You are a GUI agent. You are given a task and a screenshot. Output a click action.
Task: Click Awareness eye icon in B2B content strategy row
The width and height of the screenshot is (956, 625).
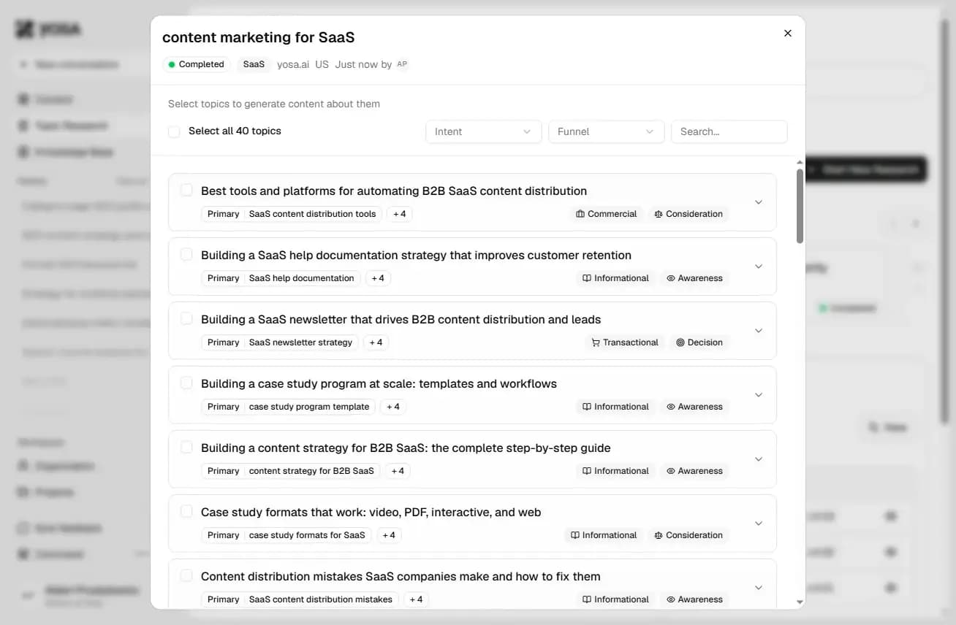tap(670, 471)
